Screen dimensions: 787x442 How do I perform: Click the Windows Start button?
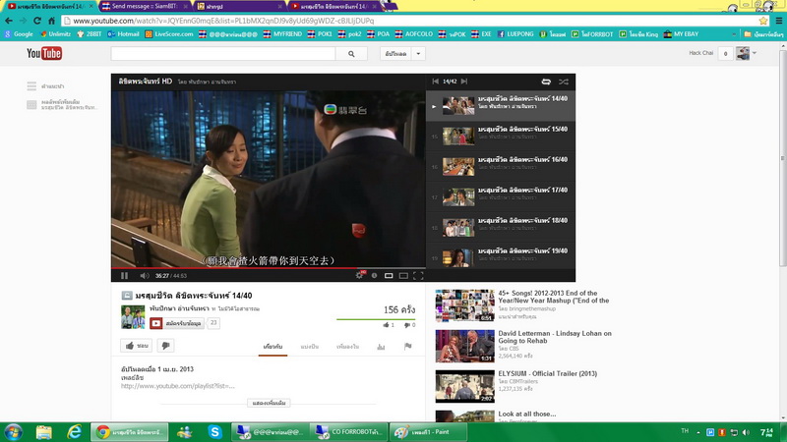point(14,432)
